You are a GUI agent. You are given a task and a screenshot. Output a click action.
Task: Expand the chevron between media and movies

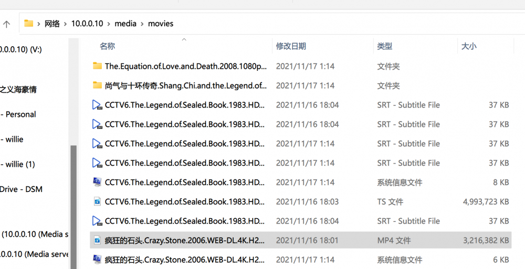click(142, 24)
